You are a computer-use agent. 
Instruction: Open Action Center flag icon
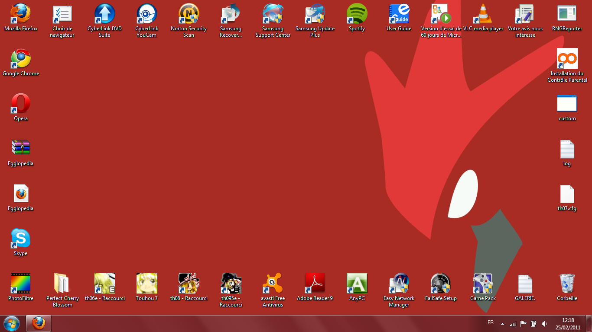pos(524,323)
